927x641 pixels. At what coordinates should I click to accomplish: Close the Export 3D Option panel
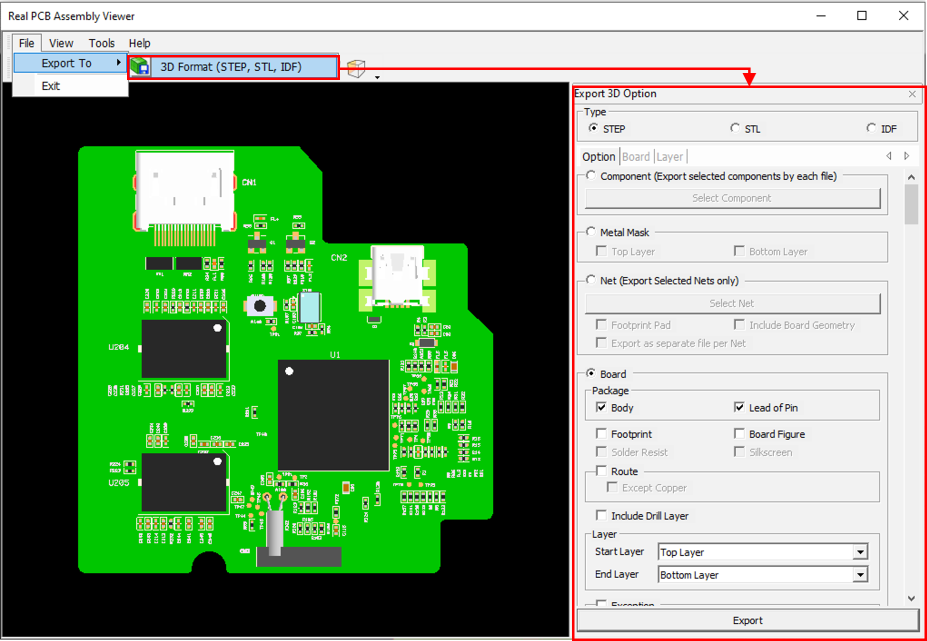coord(912,94)
